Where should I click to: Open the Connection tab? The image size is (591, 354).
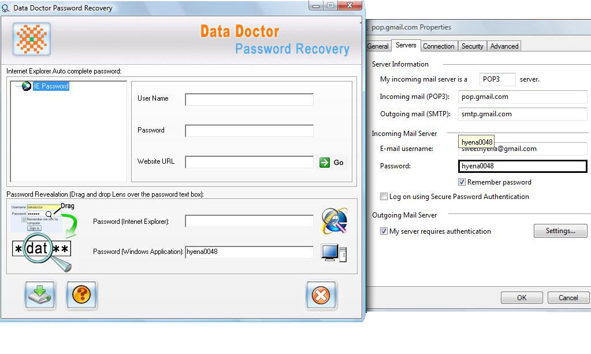[438, 46]
